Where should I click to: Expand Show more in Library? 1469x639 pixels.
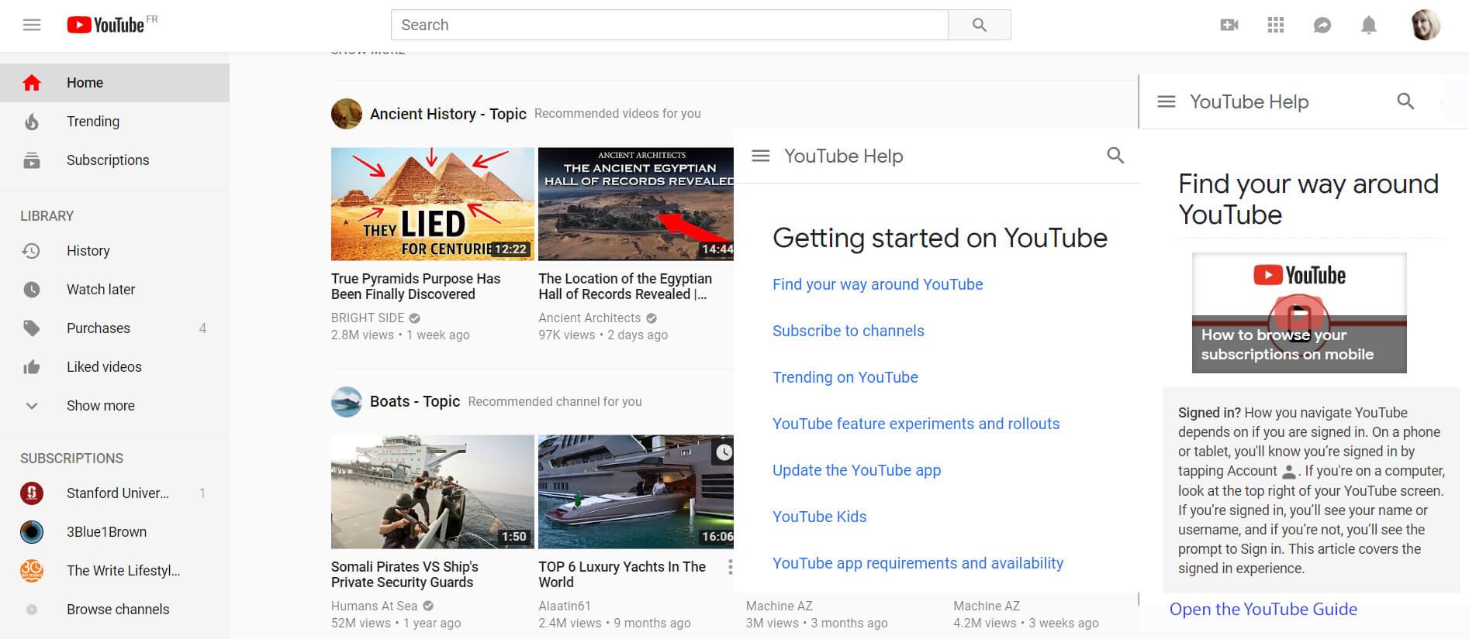pos(100,405)
